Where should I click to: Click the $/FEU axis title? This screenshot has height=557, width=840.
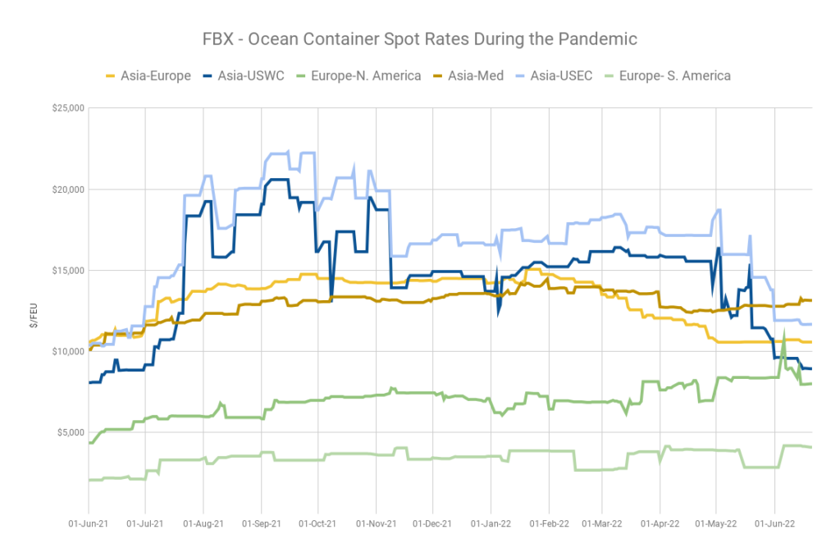34,316
